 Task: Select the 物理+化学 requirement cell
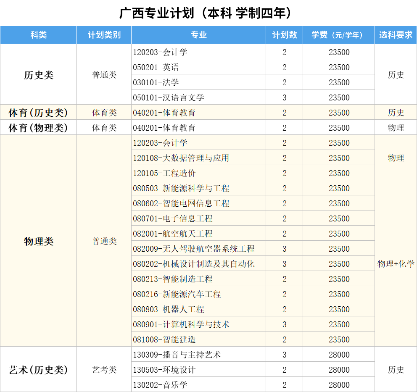(396, 264)
